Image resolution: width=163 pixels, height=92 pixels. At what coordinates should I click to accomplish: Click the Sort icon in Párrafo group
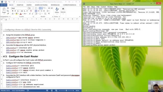pyautogui.click(x=45, y=14)
